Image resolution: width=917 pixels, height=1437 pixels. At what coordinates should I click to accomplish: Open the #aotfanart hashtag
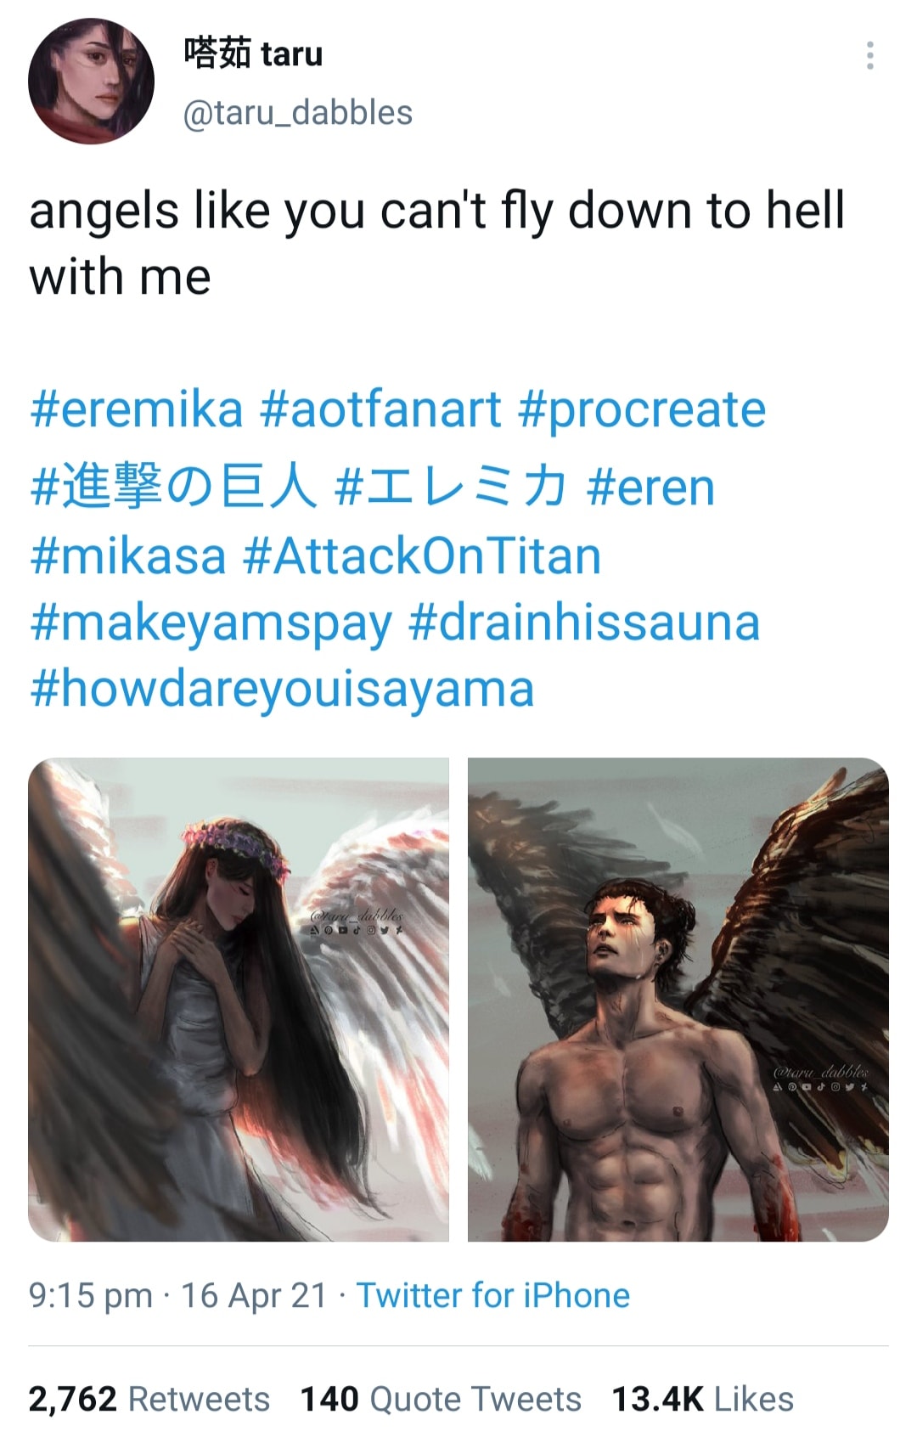[380, 409]
